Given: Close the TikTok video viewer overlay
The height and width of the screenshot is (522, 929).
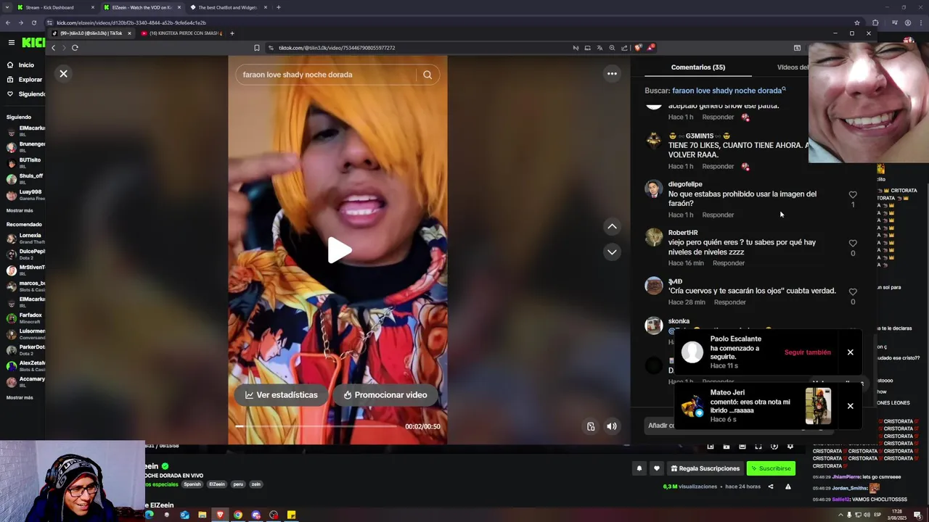Looking at the screenshot, I should coord(63,73).
